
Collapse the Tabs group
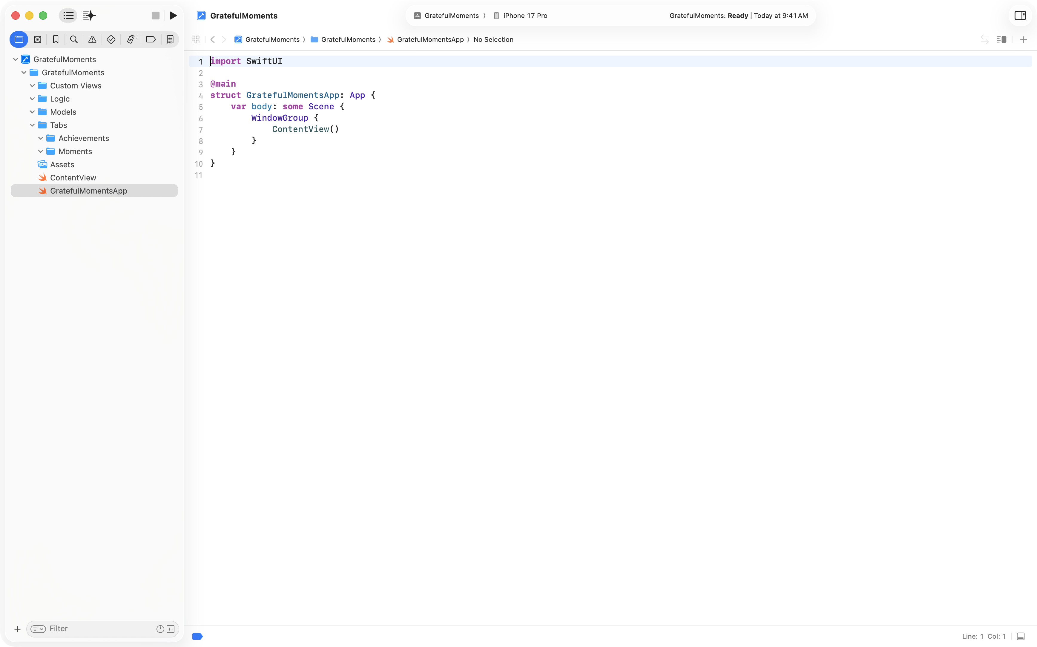(33, 125)
